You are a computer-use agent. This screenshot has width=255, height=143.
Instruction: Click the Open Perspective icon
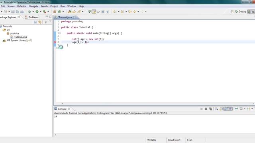pyautogui.click(x=232, y=12)
